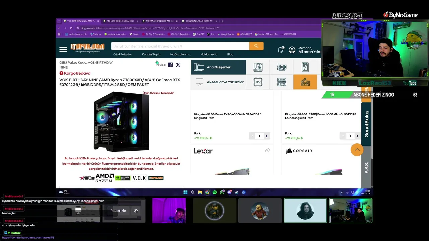
Task: Click the PC case product image
Action: 121,122
